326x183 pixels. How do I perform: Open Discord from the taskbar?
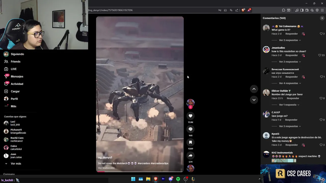click(x=171, y=179)
